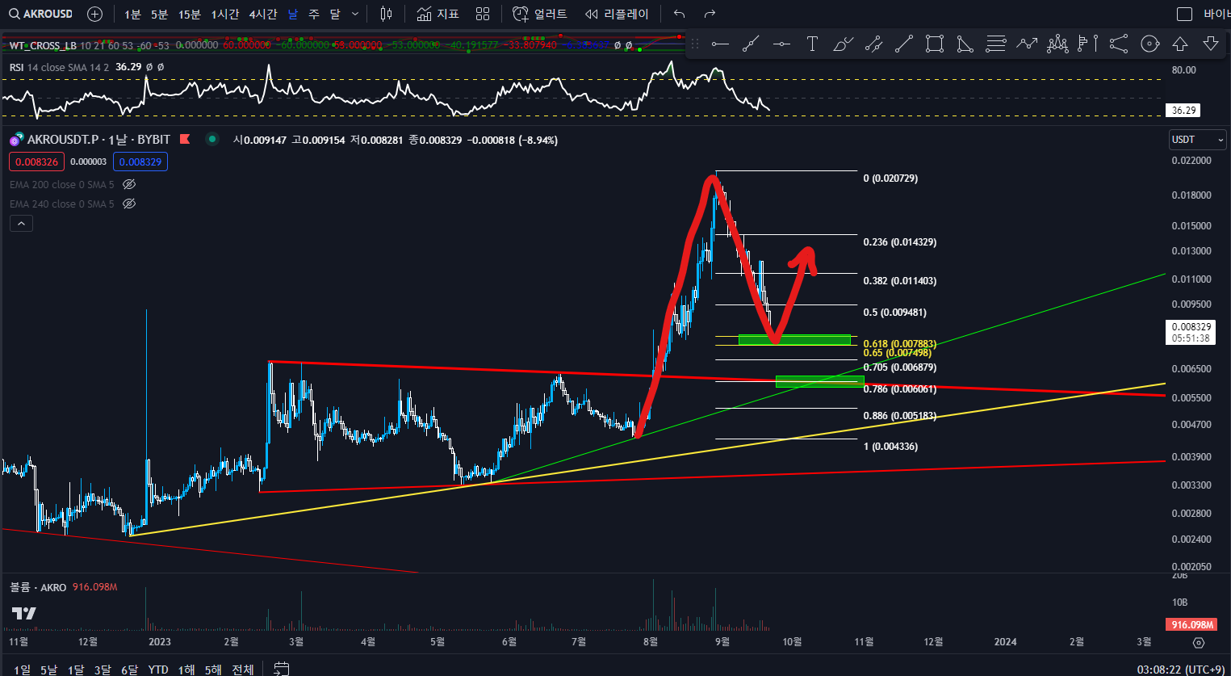
Task: Toggle EMA 240 indicator visibility eye
Action: pos(129,204)
